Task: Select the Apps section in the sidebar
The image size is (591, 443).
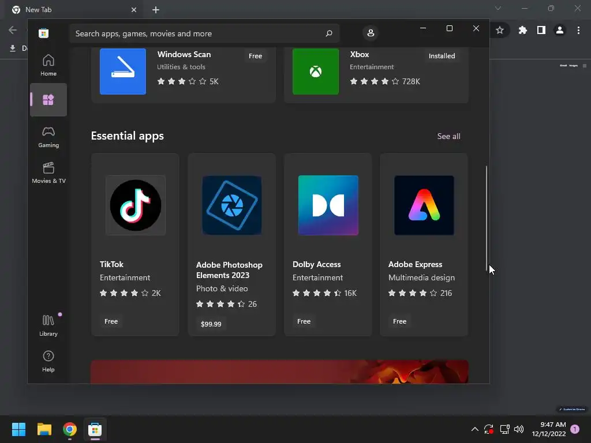Action: click(48, 100)
